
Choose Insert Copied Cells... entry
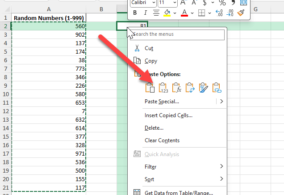(x=168, y=115)
